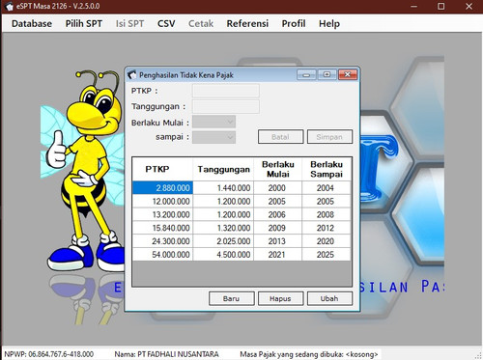
Task: Click Tanggungan cell 4.500.000
Action: [x=223, y=255]
